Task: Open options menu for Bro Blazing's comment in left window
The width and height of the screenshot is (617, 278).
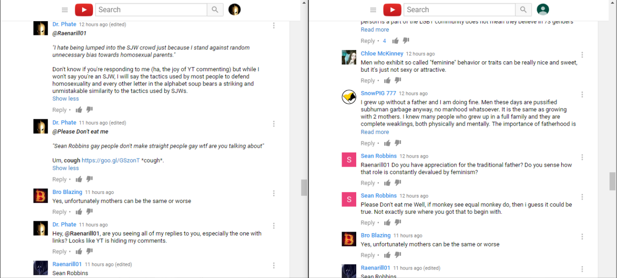Action: click(274, 194)
